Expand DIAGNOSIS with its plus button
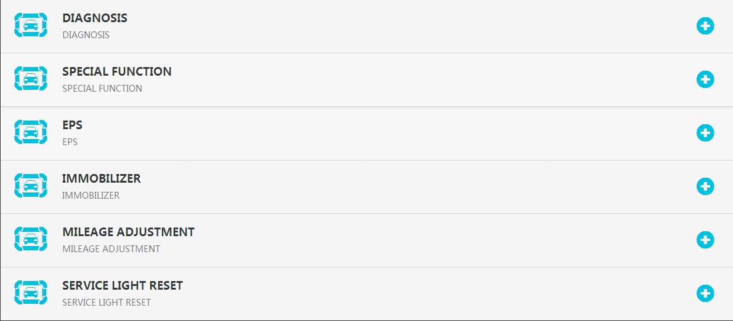This screenshot has height=321, width=733. [705, 26]
